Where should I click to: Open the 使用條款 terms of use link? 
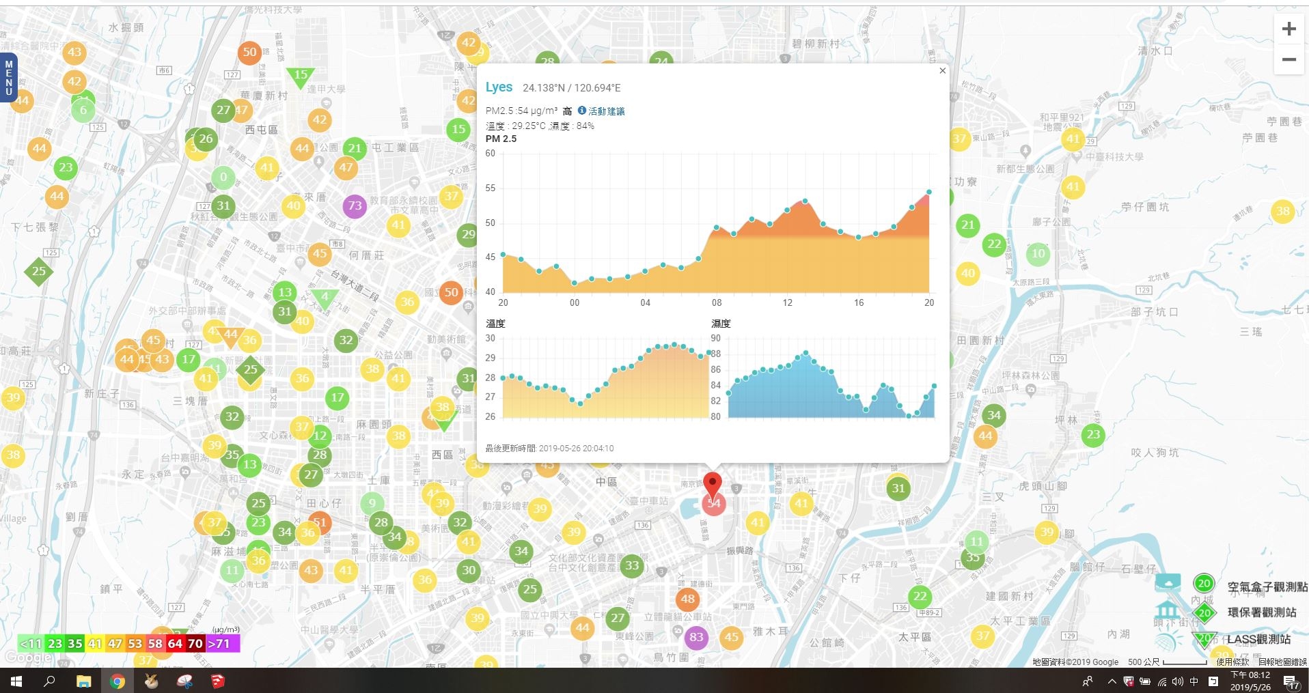1232,662
